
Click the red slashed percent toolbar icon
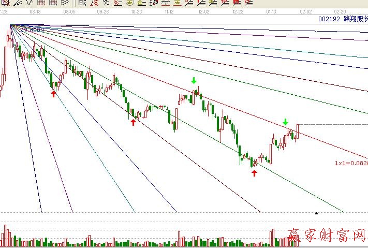coord(94,2)
